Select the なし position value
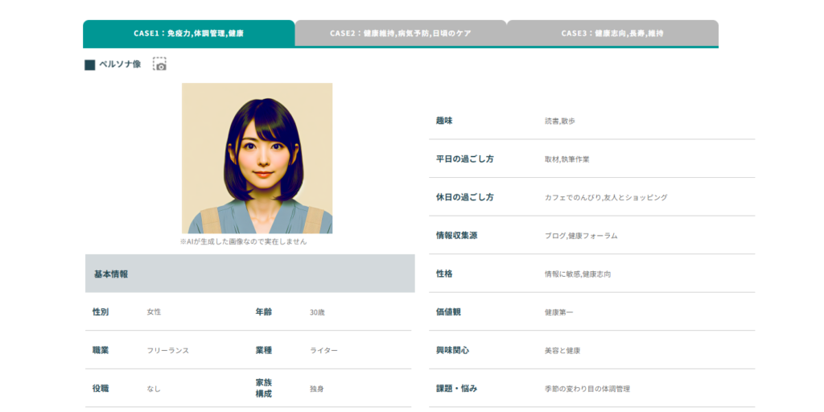The image size is (824, 412). (x=154, y=389)
